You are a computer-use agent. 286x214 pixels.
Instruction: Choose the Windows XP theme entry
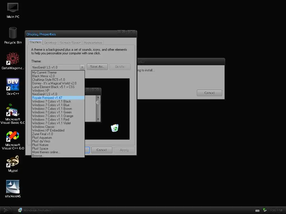pyautogui.click(x=58, y=91)
